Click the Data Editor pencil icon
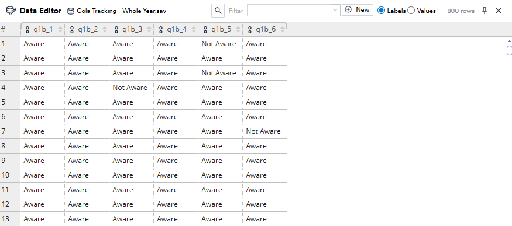 (x=11, y=11)
